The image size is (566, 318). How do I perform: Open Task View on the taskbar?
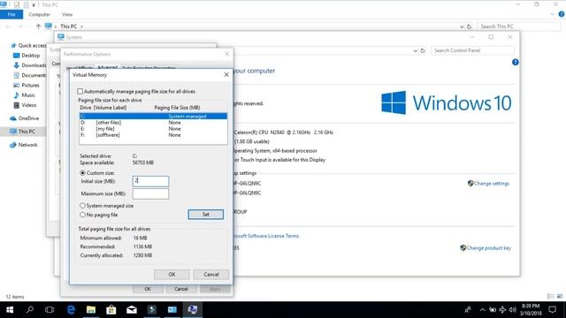coord(50,310)
